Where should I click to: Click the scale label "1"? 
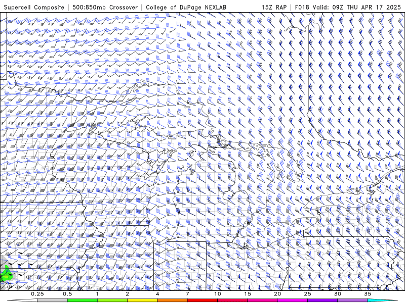tap(97, 294)
